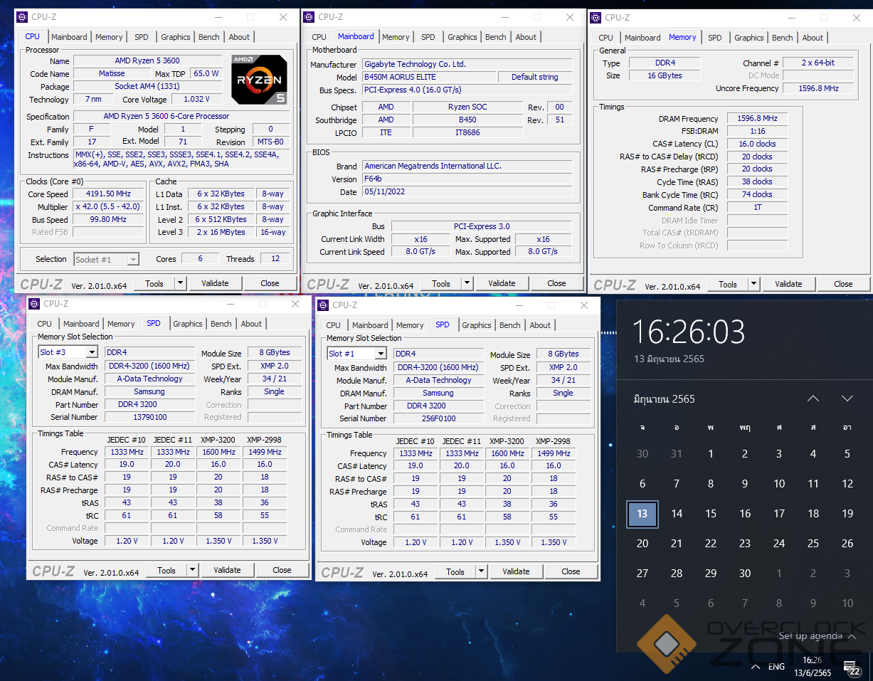Close the CPU-Z Mainboard window

coord(570,17)
